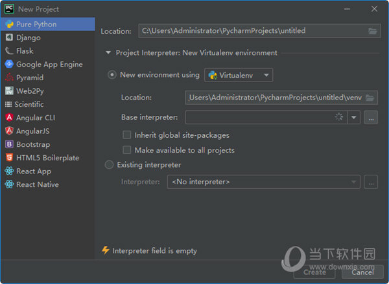Enable Inherit global site-packages
The height and width of the screenshot is (284, 389).
(x=127, y=135)
